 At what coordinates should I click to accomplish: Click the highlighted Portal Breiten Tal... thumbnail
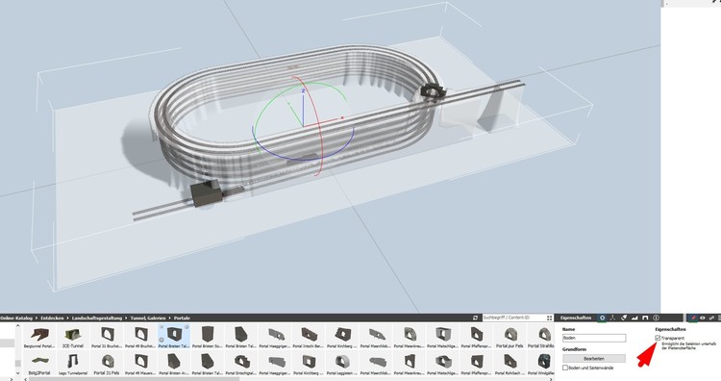[x=174, y=337]
